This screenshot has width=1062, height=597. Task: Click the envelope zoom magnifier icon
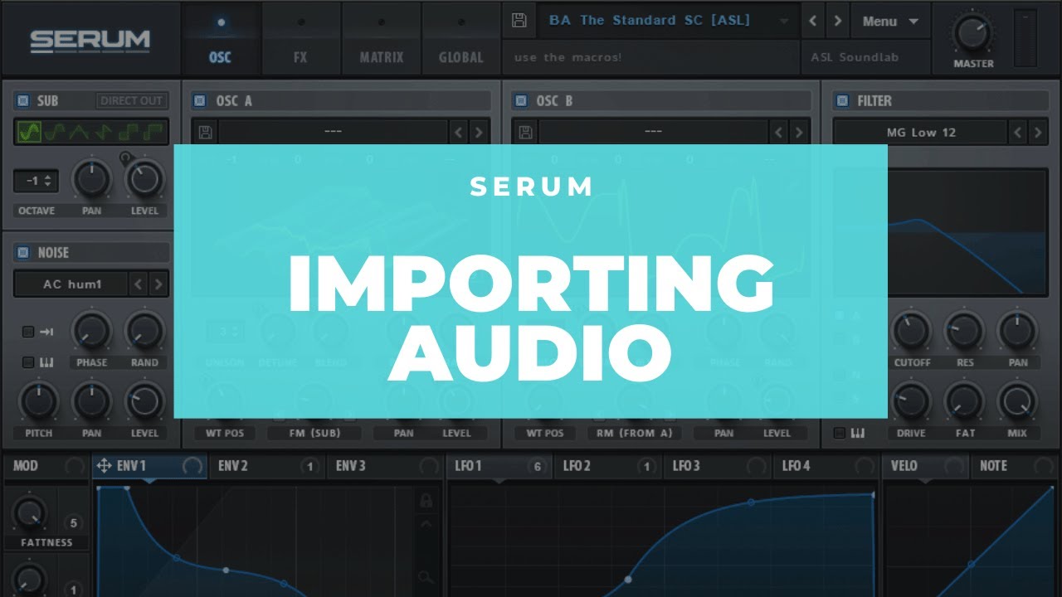click(x=426, y=577)
